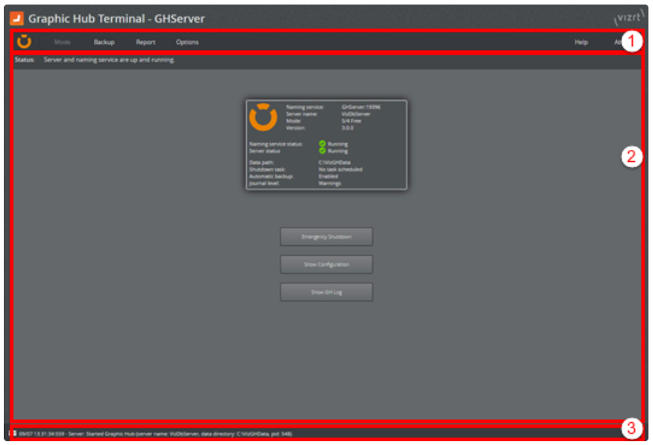Screen dimensions: 653x445
Task: Click the Show GH Log button
Action: pyautogui.click(x=326, y=292)
